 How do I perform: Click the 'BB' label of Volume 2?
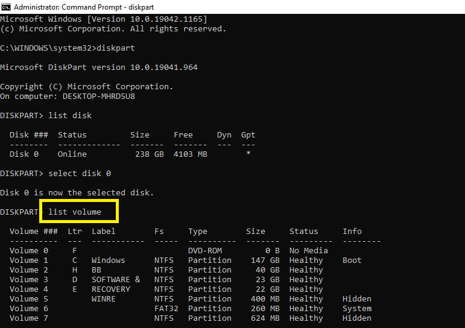pyautogui.click(x=96, y=270)
